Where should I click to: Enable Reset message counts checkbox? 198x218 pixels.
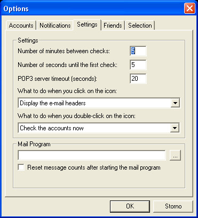pos(21,167)
